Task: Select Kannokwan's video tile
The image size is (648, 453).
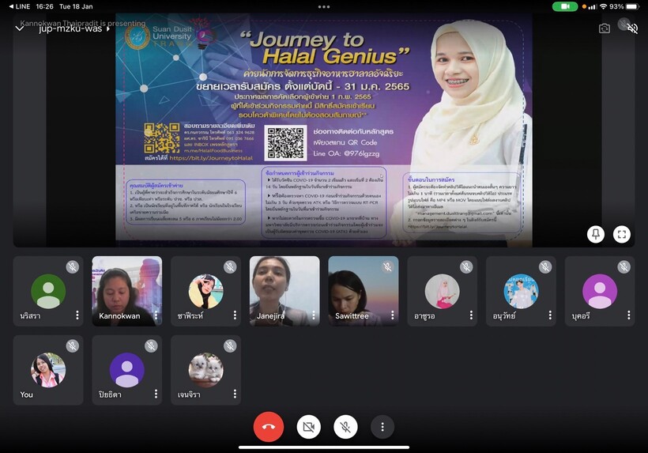Action: pos(127,291)
